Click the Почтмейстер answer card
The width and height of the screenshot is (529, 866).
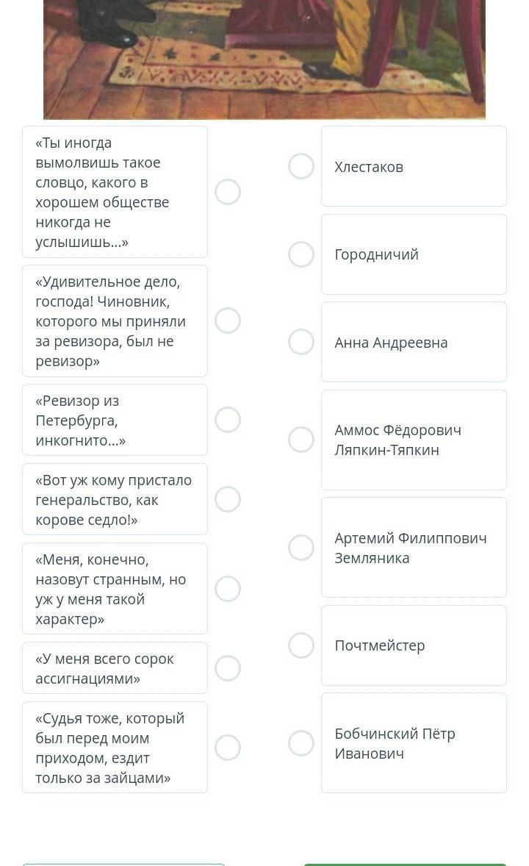tap(414, 645)
